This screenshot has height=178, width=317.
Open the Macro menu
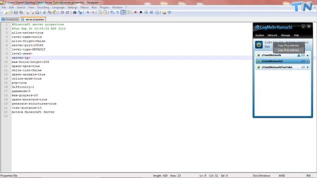[x=84, y=7]
